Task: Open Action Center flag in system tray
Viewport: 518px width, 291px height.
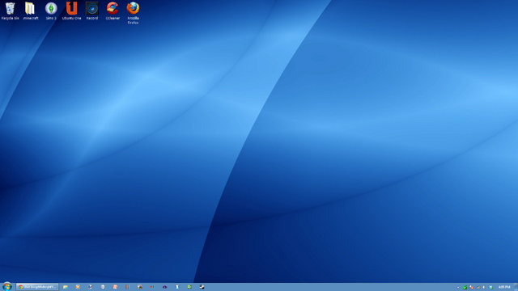Action: (471, 287)
